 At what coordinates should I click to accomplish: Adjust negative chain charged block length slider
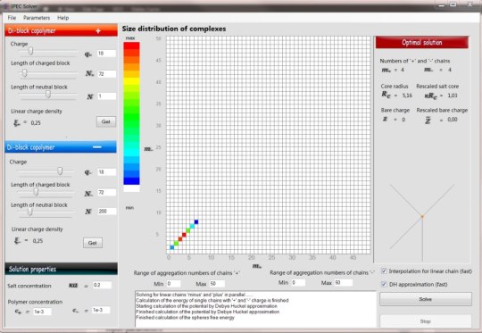(36, 192)
